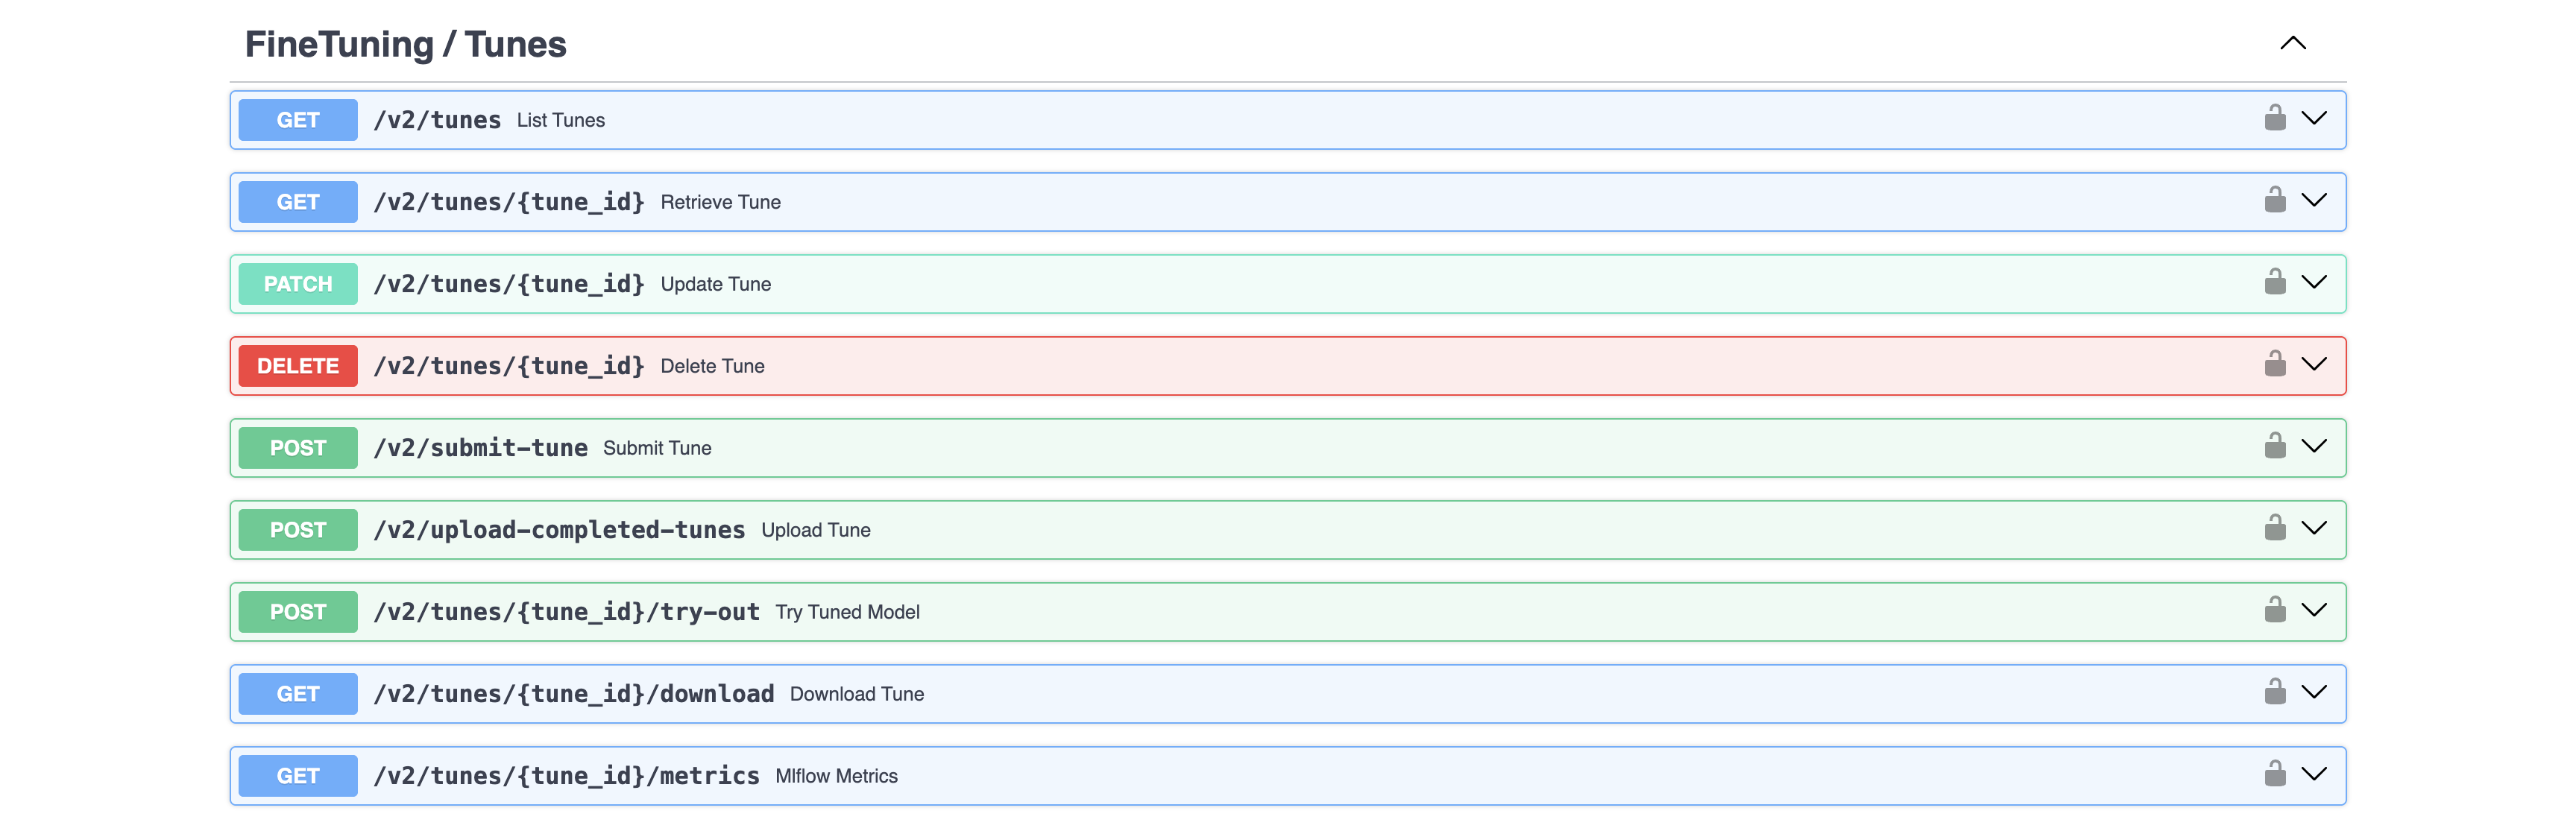
Task: Click the FineTuning / Tunes heading
Action: pyautogui.click(x=406, y=45)
